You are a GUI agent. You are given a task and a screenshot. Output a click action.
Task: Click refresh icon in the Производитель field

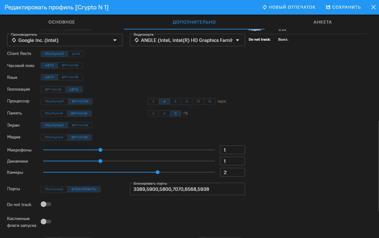(x=14, y=40)
